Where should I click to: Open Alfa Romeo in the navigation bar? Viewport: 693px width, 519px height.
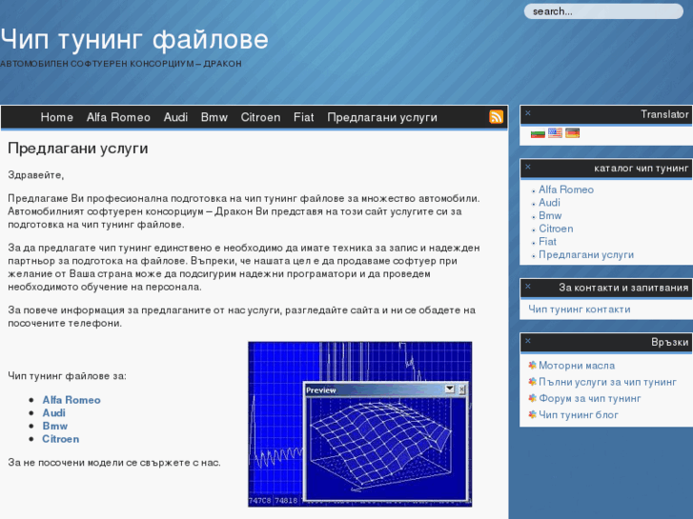118,117
